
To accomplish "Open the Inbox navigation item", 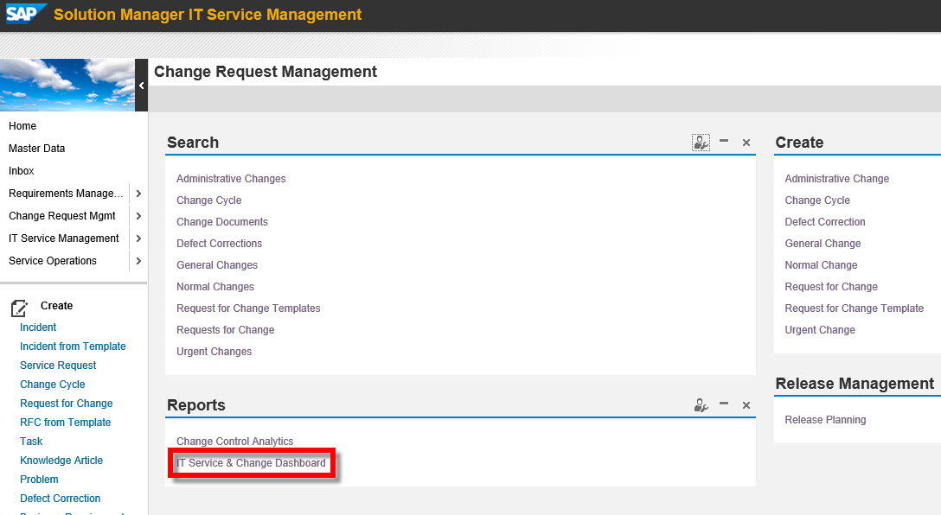I will point(21,171).
